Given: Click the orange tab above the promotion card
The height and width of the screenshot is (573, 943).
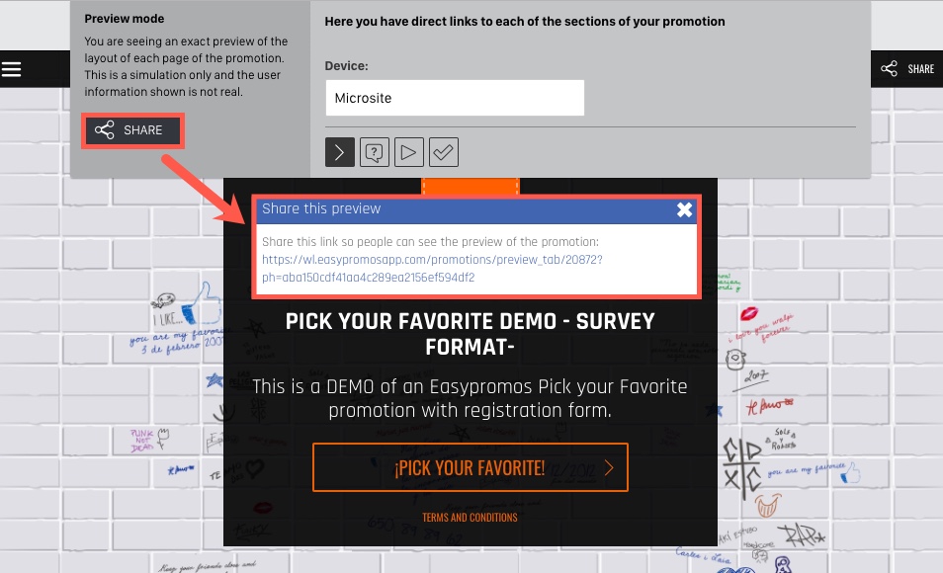Looking at the screenshot, I should point(471,186).
